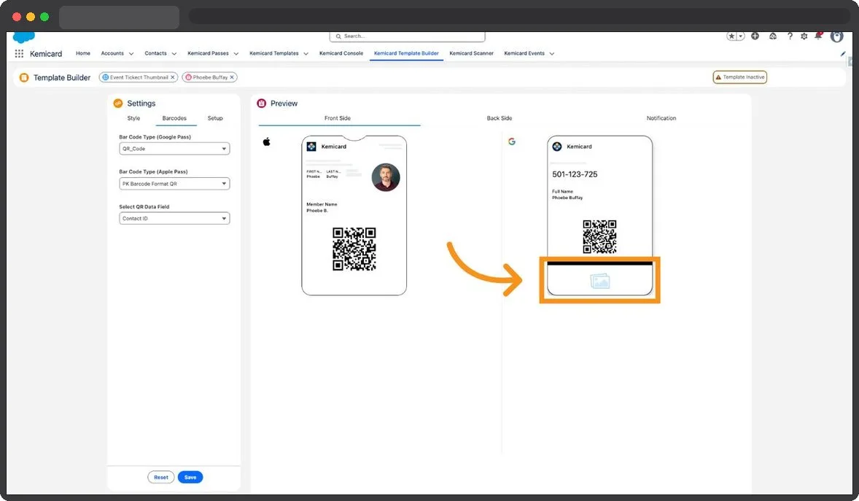The height and width of the screenshot is (501, 859).
Task: Expand the Contacts tab chevron
Action: pyautogui.click(x=174, y=54)
